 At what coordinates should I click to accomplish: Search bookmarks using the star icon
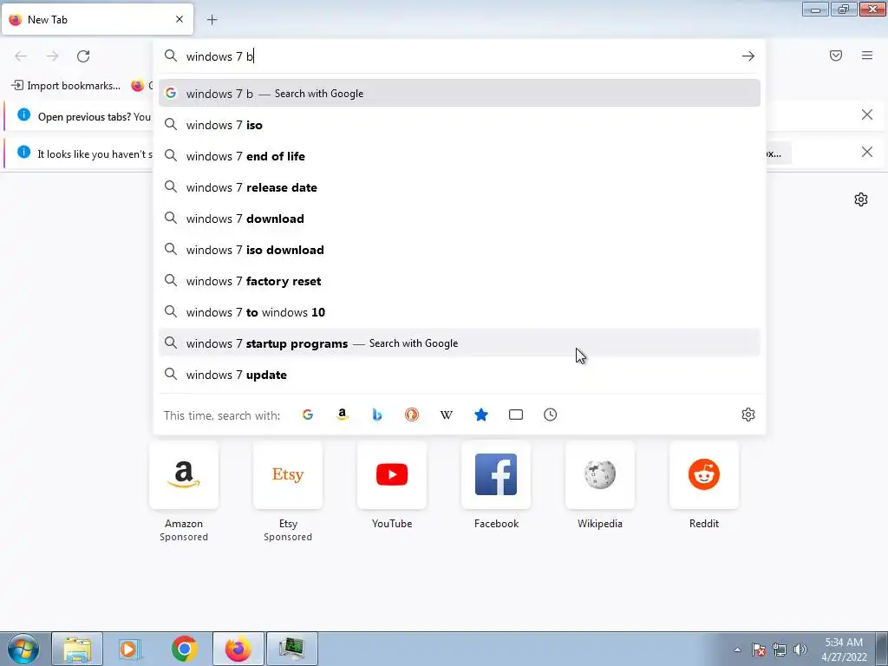pos(480,415)
